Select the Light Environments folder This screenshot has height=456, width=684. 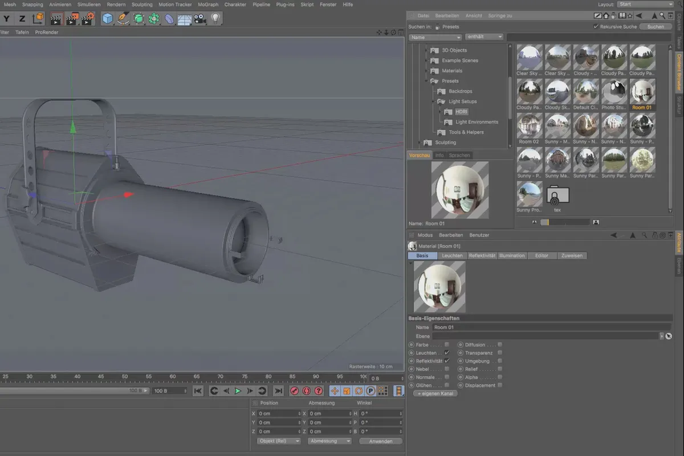coord(477,122)
